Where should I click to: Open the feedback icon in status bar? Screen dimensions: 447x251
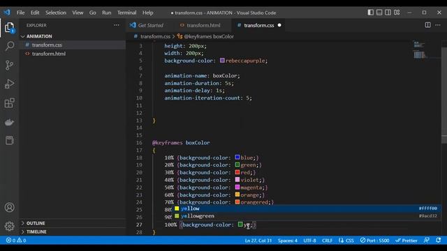[427, 241]
